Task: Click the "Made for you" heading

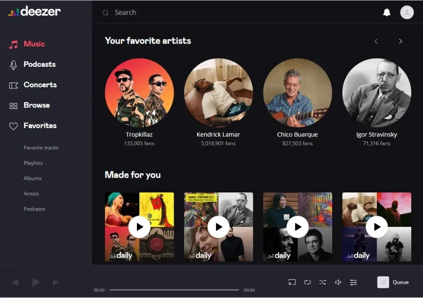Action: tap(132, 175)
